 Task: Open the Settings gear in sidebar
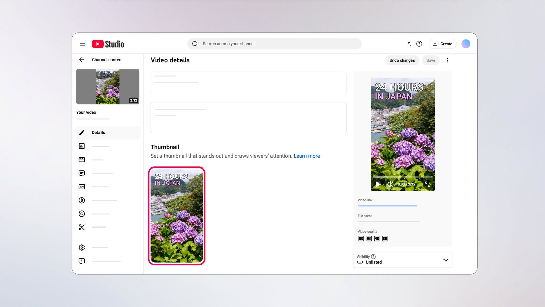pos(82,247)
